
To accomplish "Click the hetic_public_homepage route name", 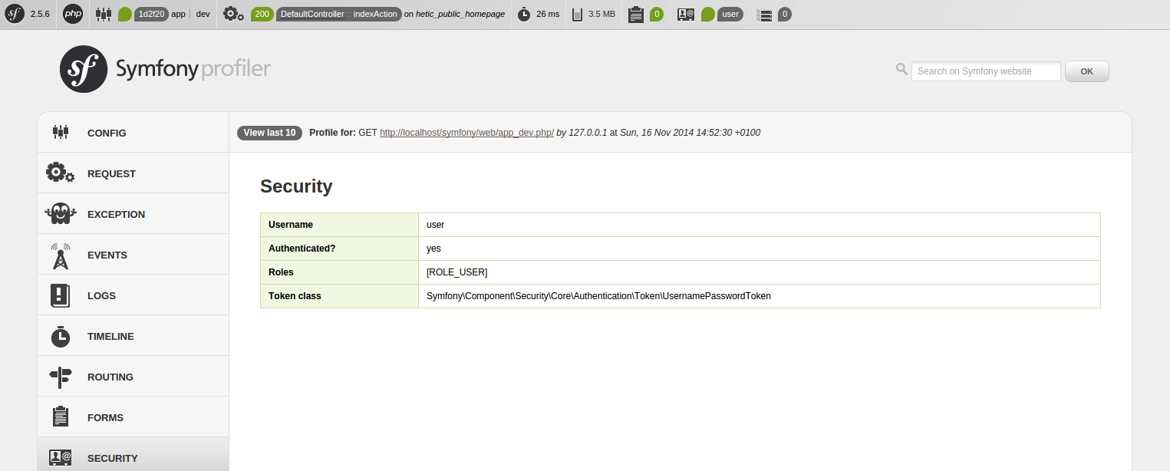I will [460, 15].
